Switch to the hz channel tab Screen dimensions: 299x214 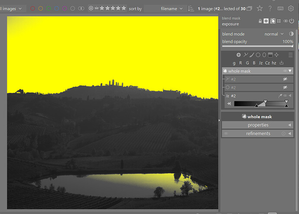274,63
